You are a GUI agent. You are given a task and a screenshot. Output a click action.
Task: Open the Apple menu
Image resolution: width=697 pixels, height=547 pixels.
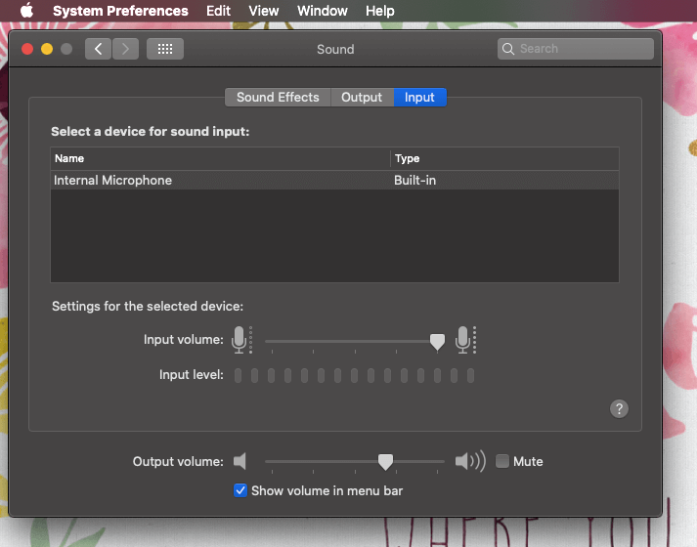[x=26, y=11]
